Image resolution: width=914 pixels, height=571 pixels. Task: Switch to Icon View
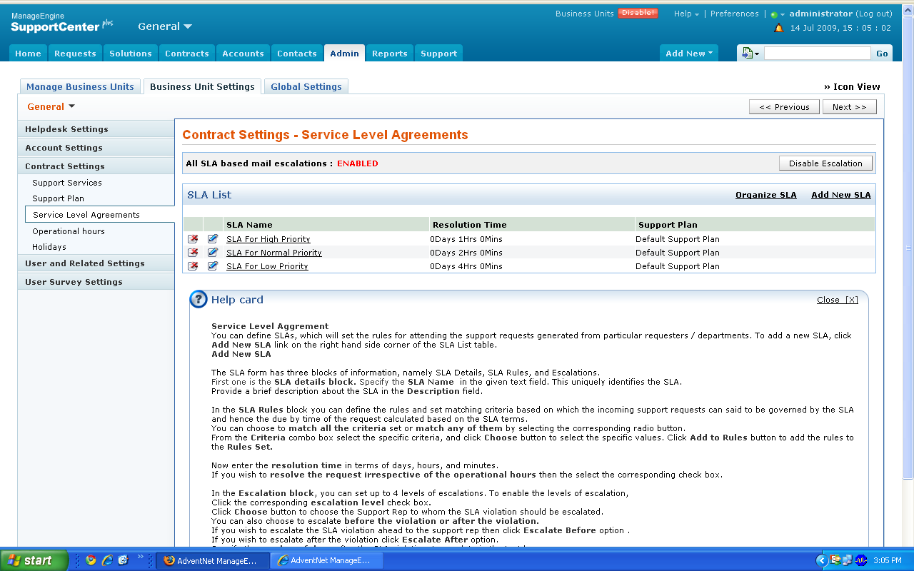tap(852, 86)
